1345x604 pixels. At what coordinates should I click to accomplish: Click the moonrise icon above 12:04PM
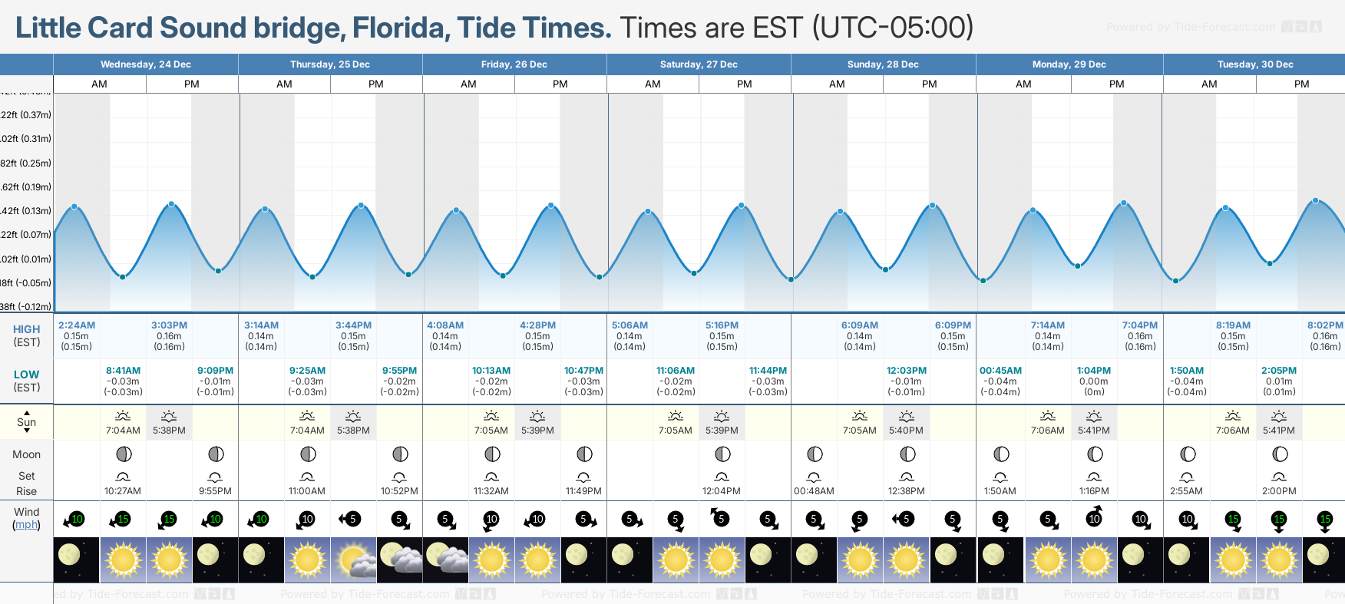click(722, 477)
